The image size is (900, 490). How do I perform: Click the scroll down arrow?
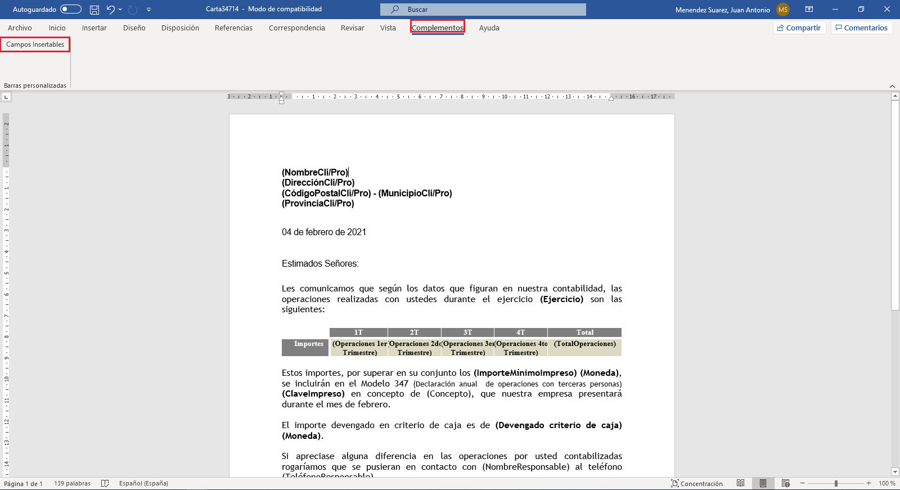tap(895, 472)
